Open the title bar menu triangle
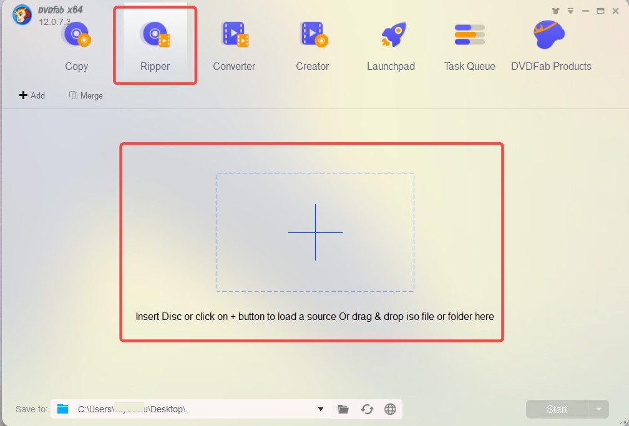Viewport: 629px width, 426px height. coord(570,11)
